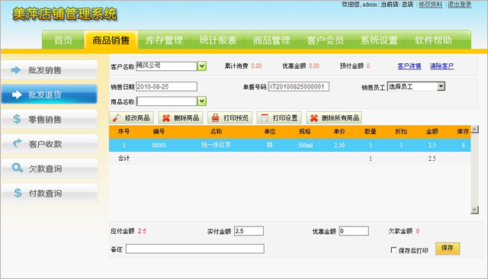Viewport: 488px width, 279px height.
Task: Open the 系统设置 tab
Action: point(379,40)
